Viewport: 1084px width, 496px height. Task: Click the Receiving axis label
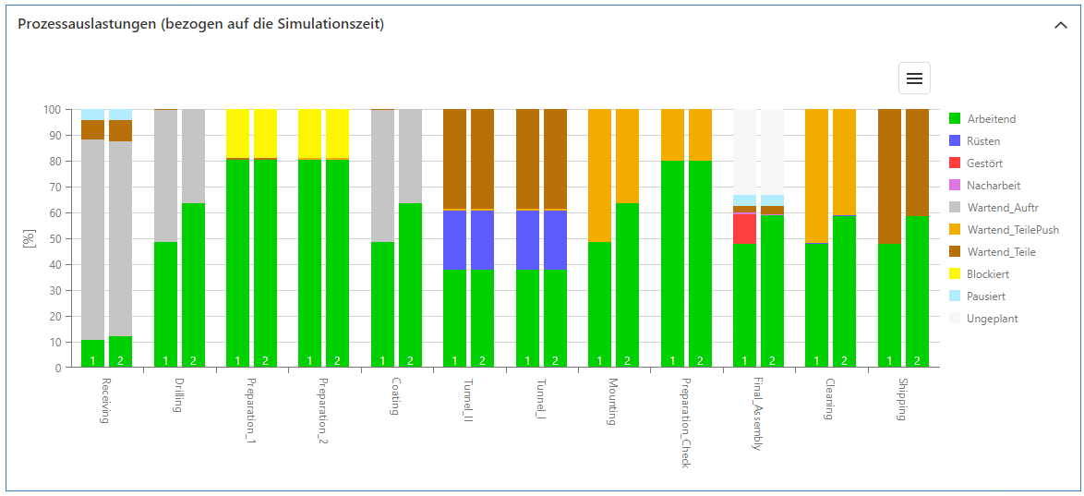(106, 400)
